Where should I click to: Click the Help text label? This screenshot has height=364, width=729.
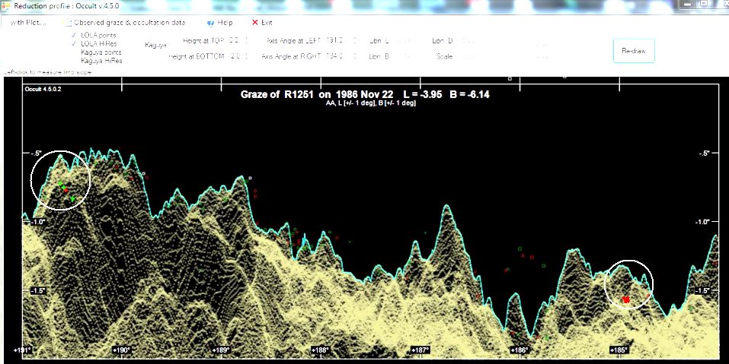(225, 23)
